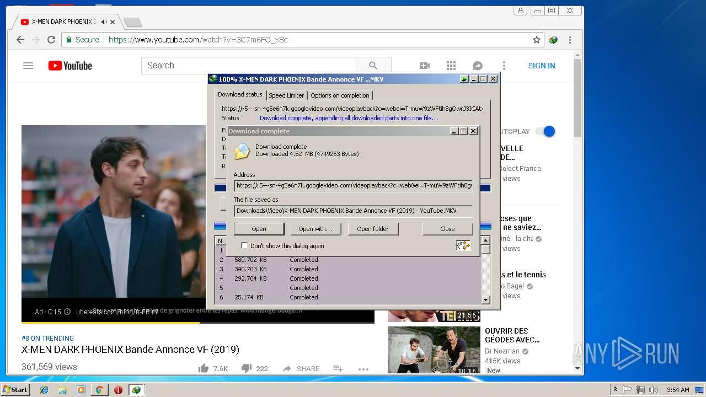Bookmark this page with the star
Screen dimensions: 706x397
(536, 40)
